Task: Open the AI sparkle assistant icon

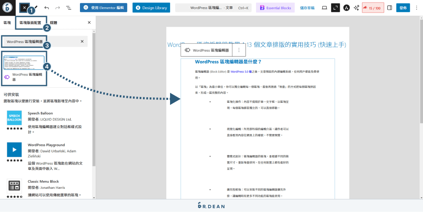Action: tap(356, 8)
